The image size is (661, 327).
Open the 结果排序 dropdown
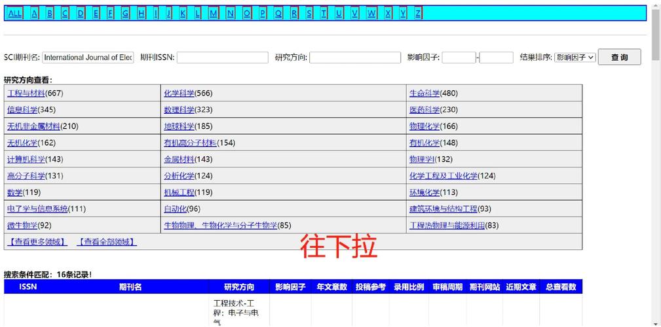(575, 58)
